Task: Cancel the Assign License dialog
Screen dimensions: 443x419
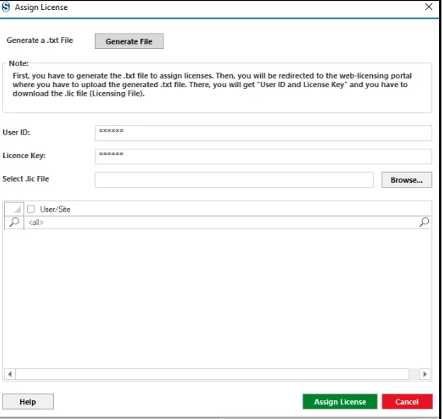Action: tap(407, 402)
